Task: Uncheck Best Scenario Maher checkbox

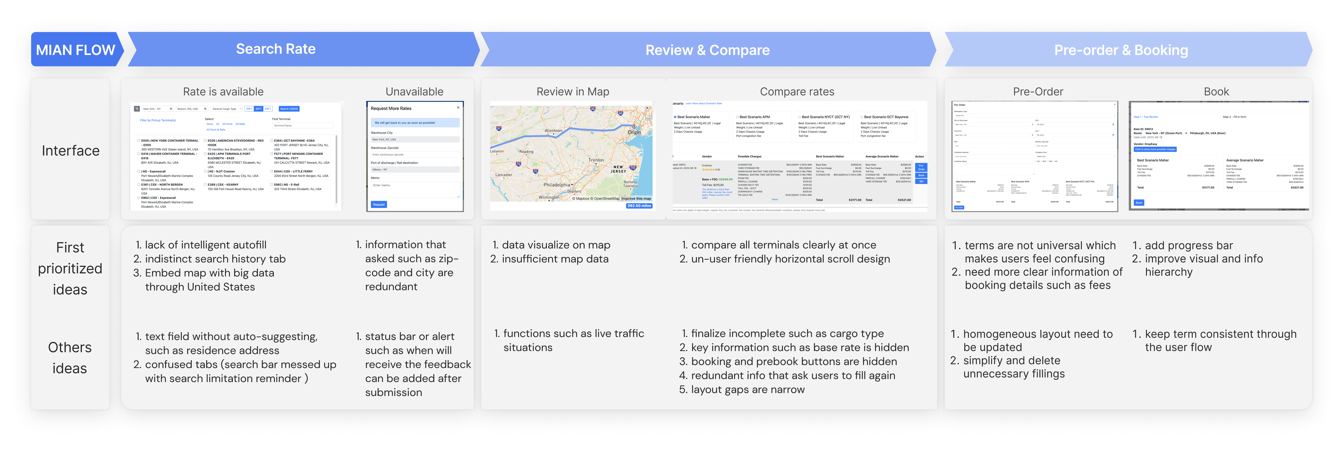Action: pos(675,117)
